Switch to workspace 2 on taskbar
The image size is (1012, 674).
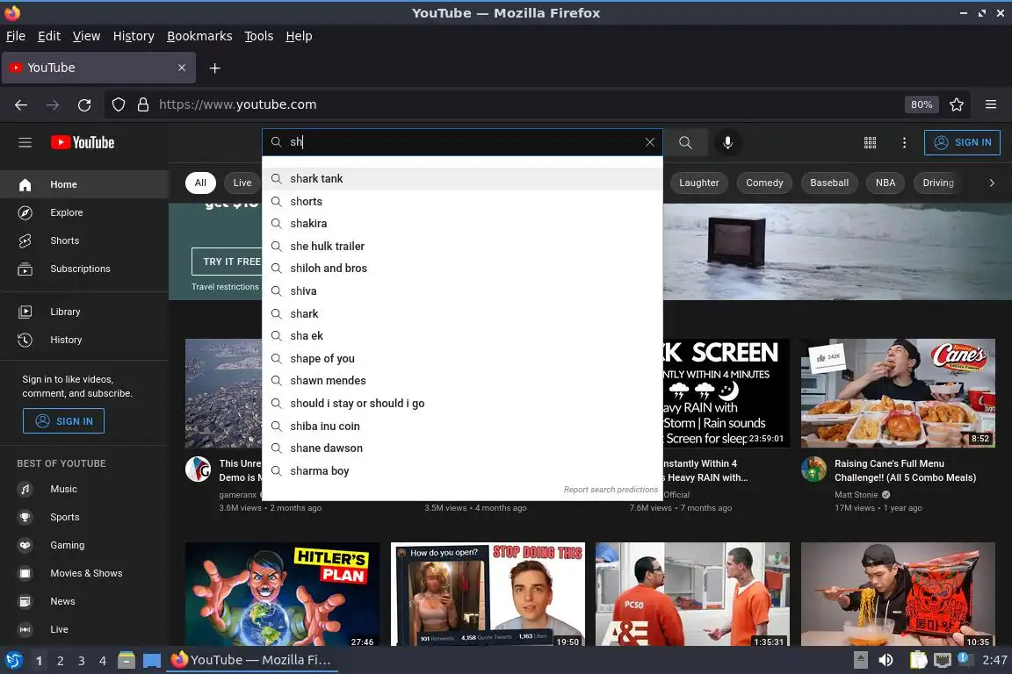tap(61, 661)
